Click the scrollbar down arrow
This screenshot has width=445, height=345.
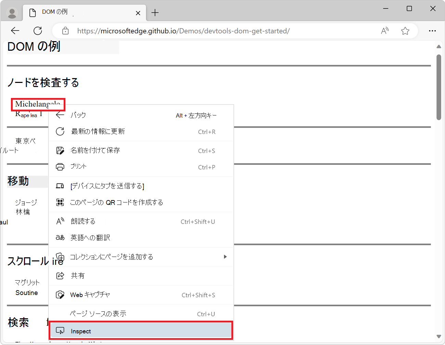pos(439,337)
